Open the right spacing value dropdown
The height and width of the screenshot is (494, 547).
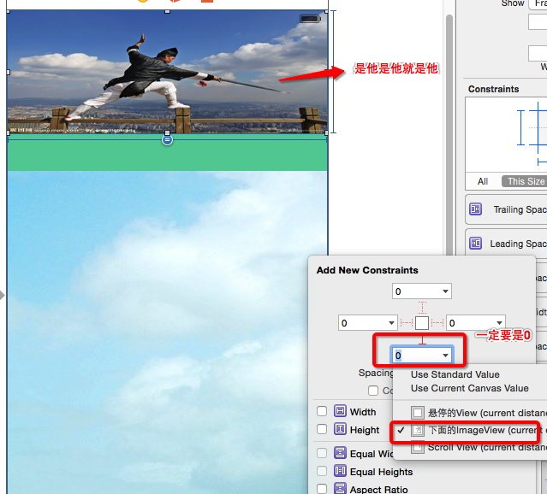[499, 323]
